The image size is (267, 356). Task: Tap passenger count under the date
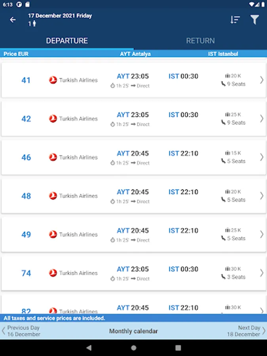pyautogui.click(x=32, y=24)
